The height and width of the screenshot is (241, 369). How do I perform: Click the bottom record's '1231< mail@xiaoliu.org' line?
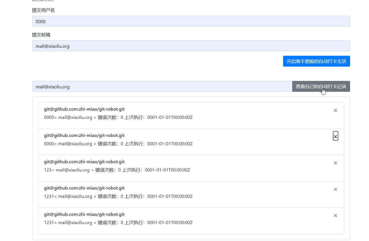pyautogui.click(x=118, y=223)
